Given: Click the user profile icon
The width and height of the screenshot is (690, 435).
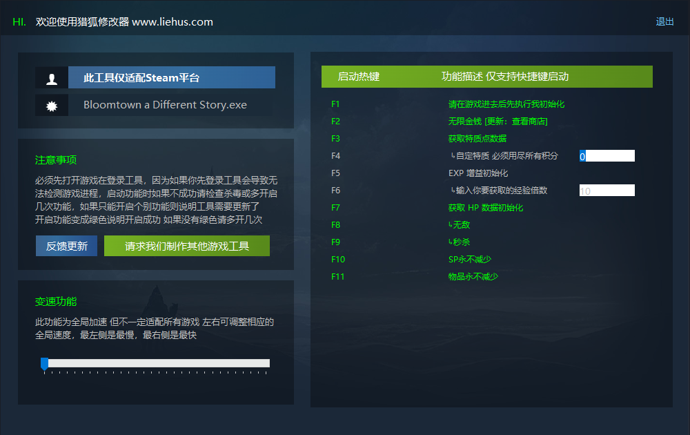Looking at the screenshot, I should 52,78.
